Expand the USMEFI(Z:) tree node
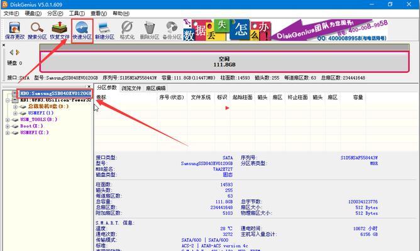 pyautogui.click(x=8, y=132)
